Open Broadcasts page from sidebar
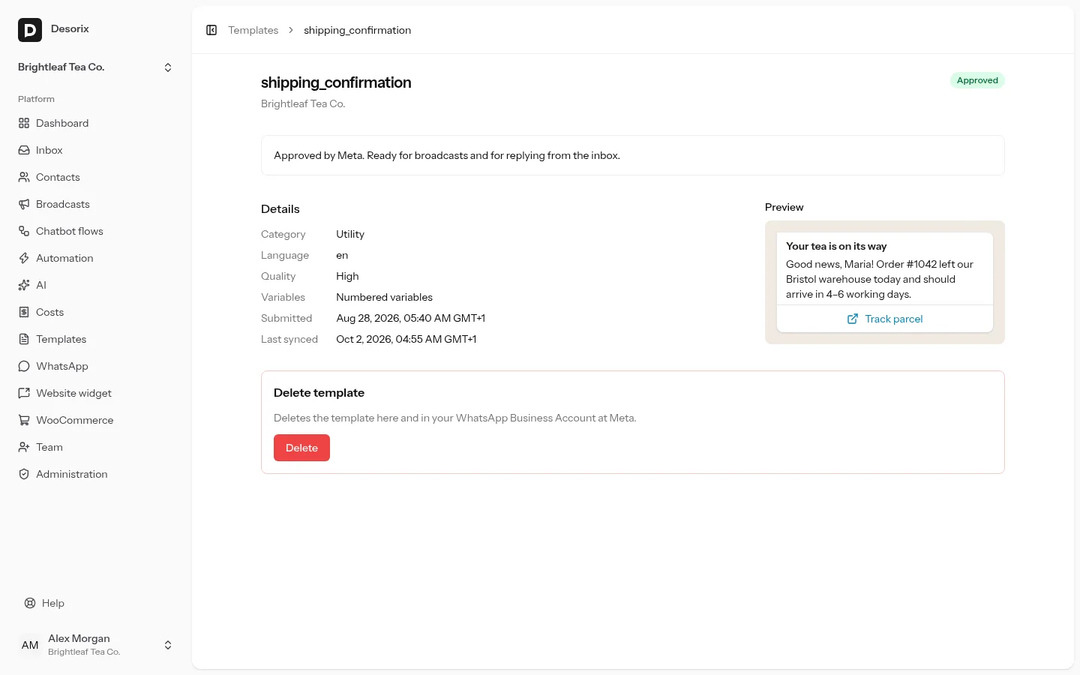This screenshot has height=675, width=1080. pos(95,204)
